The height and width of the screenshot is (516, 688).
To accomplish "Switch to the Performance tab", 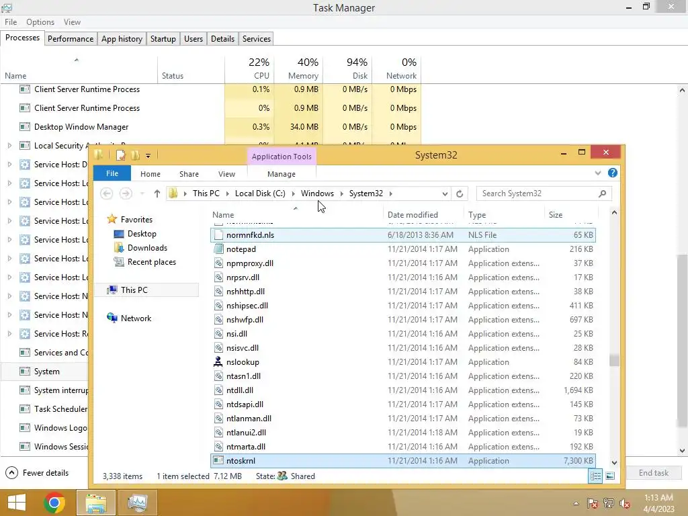I will pos(70,38).
